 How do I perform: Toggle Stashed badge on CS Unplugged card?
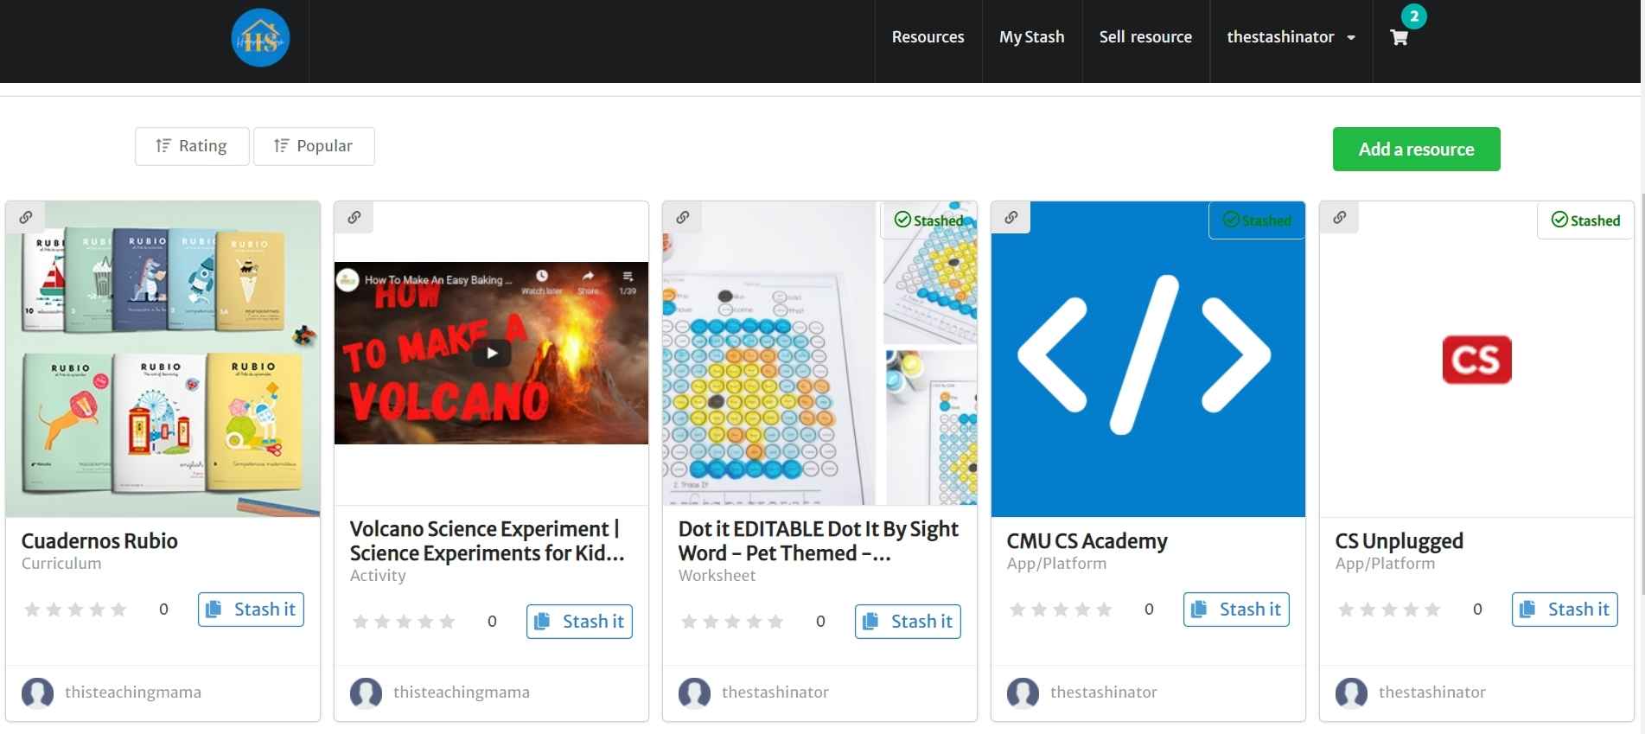click(1585, 220)
